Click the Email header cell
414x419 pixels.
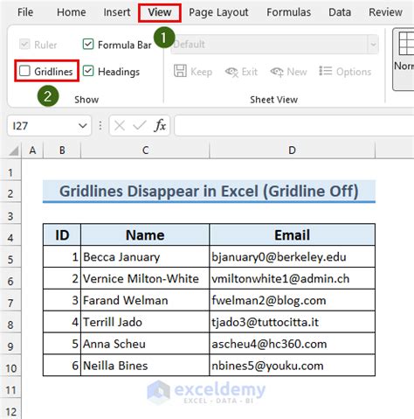tap(293, 235)
